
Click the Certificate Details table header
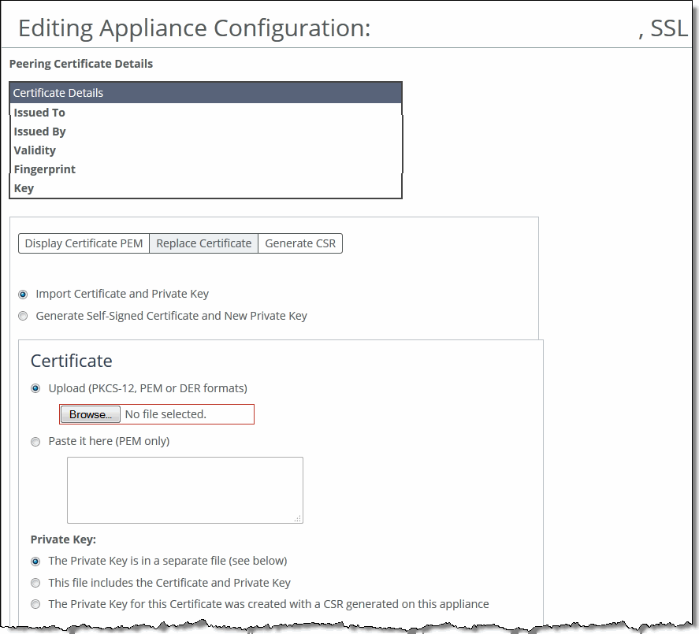click(205, 93)
